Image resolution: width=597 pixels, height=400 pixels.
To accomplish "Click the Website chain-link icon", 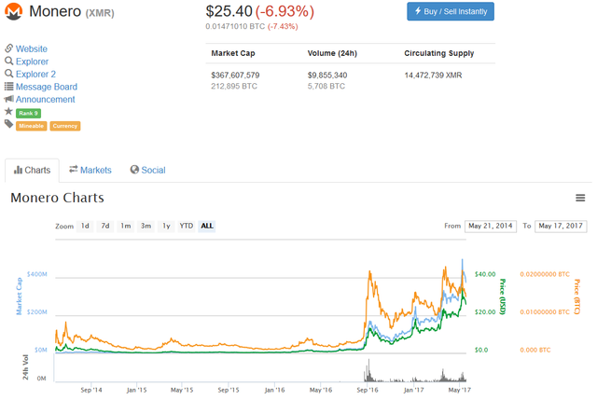I will (8, 48).
